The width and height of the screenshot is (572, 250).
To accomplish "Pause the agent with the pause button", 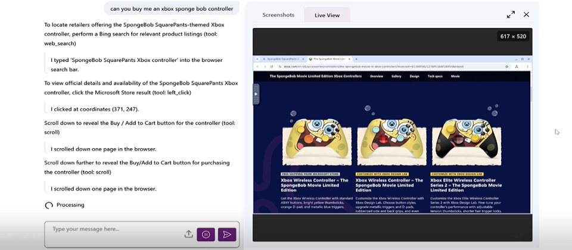I will 206,235.
